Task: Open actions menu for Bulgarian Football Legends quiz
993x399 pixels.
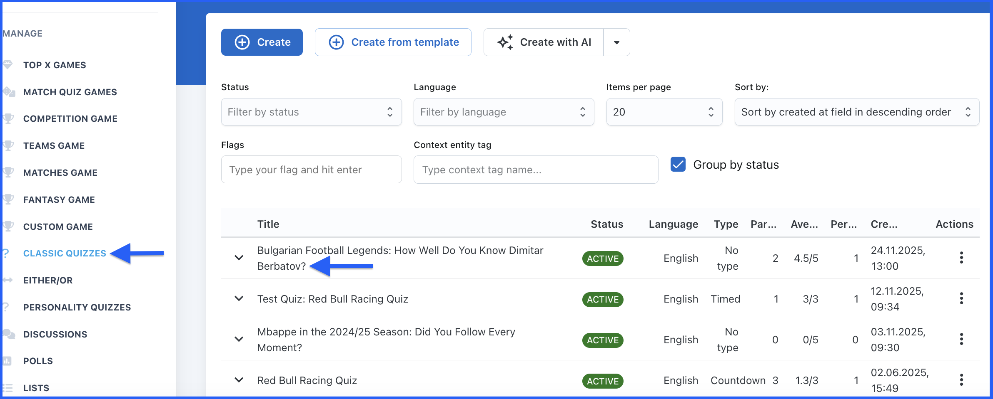Action: coord(961,258)
